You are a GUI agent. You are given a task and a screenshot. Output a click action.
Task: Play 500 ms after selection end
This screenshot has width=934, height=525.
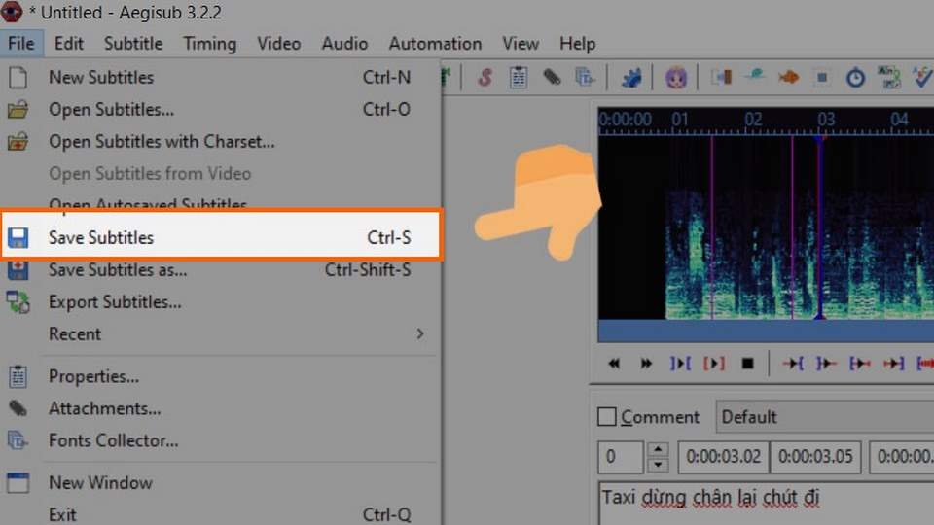coord(826,363)
